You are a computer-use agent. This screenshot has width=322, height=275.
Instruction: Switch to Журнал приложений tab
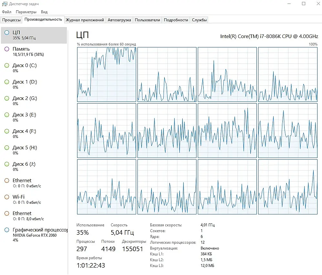(x=85, y=20)
